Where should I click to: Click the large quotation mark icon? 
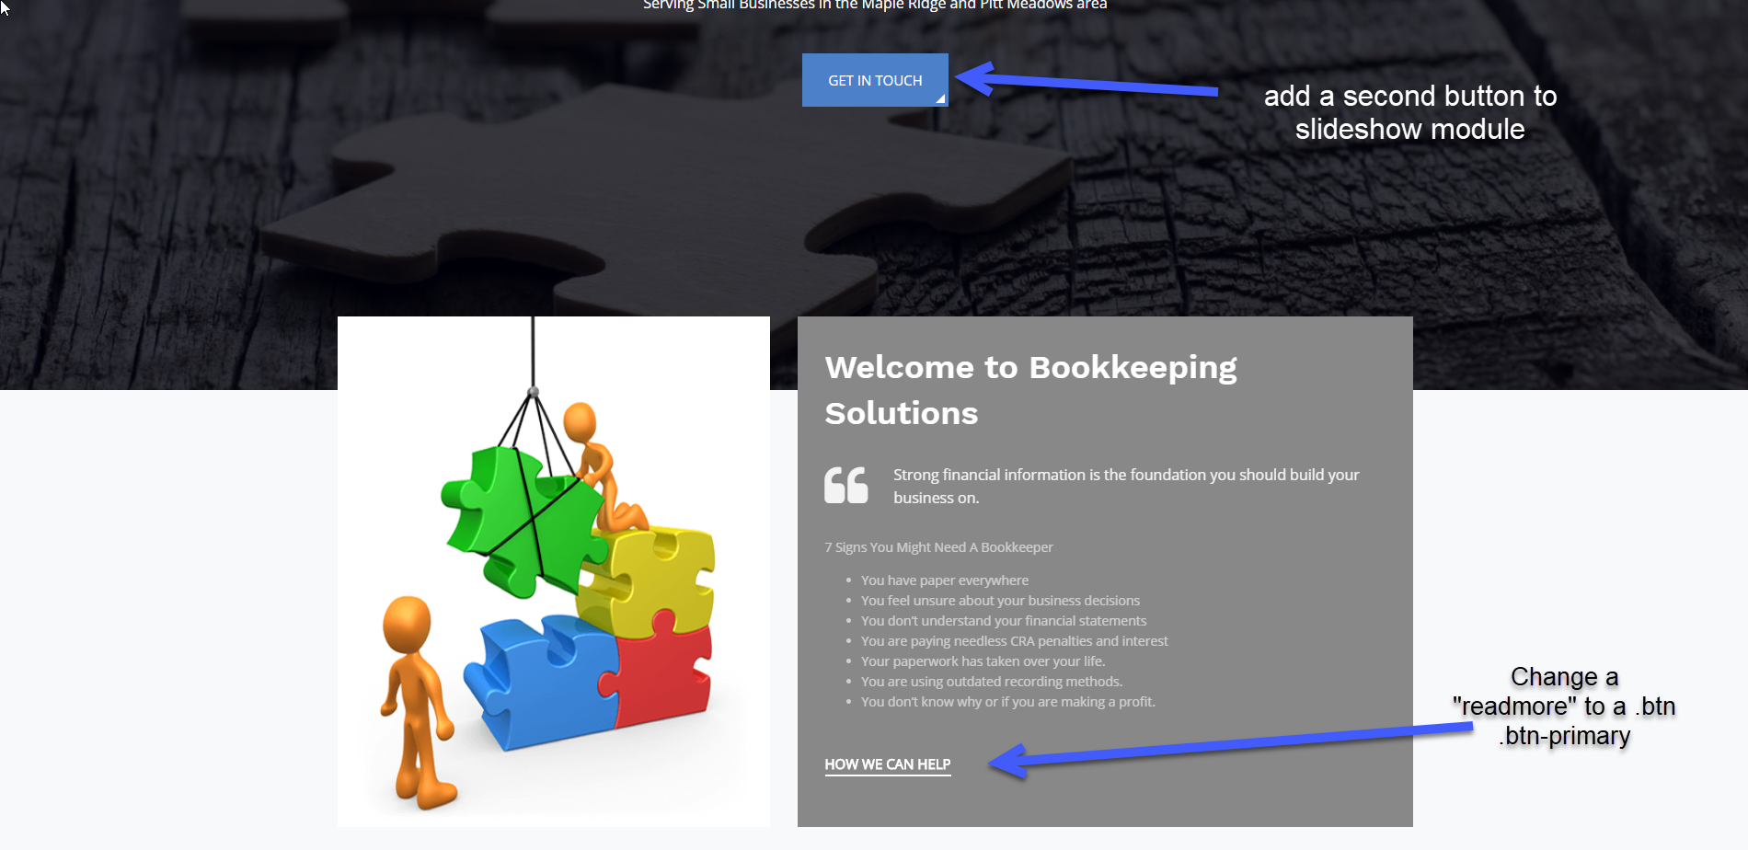tap(846, 486)
